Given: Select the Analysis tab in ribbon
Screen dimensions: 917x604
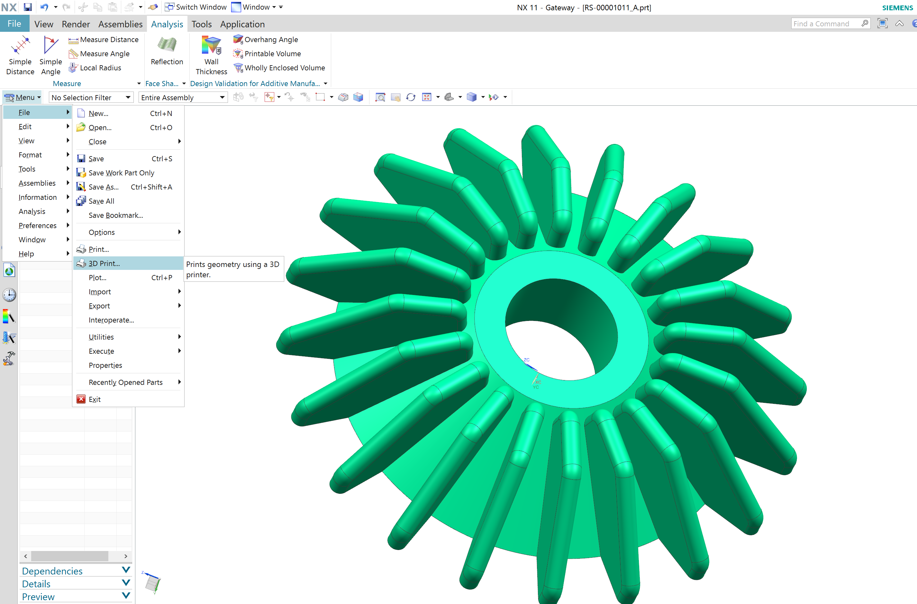Looking at the screenshot, I should click(167, 24).
